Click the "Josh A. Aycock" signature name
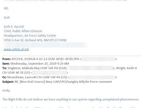 14,27
